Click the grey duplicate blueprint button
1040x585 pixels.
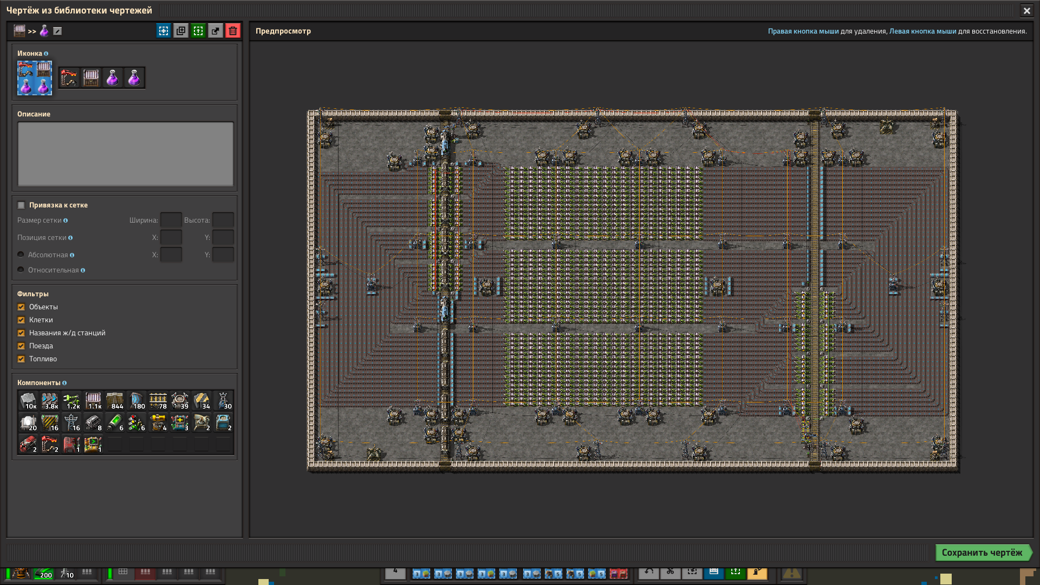[x=181, y=31]
